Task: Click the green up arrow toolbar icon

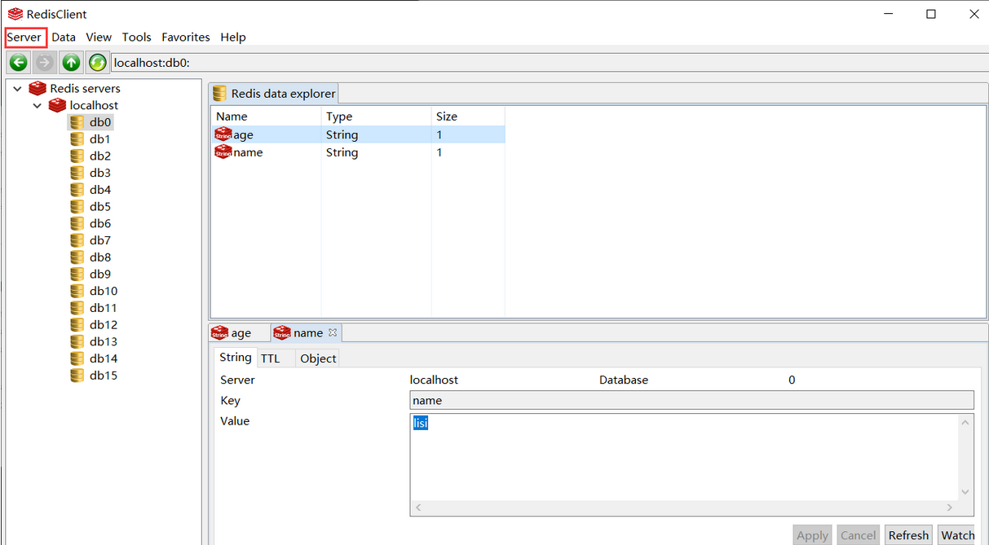Action: pos(72,62)
